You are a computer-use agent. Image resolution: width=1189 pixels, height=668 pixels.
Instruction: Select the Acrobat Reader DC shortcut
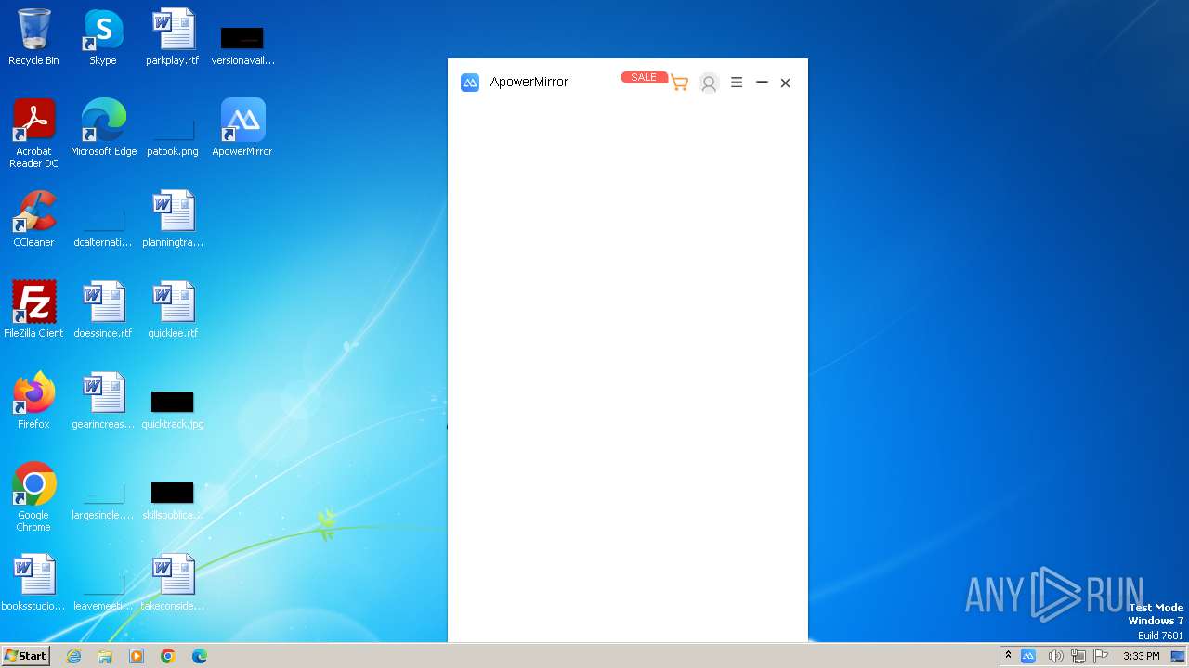click(x=33, y=134)
